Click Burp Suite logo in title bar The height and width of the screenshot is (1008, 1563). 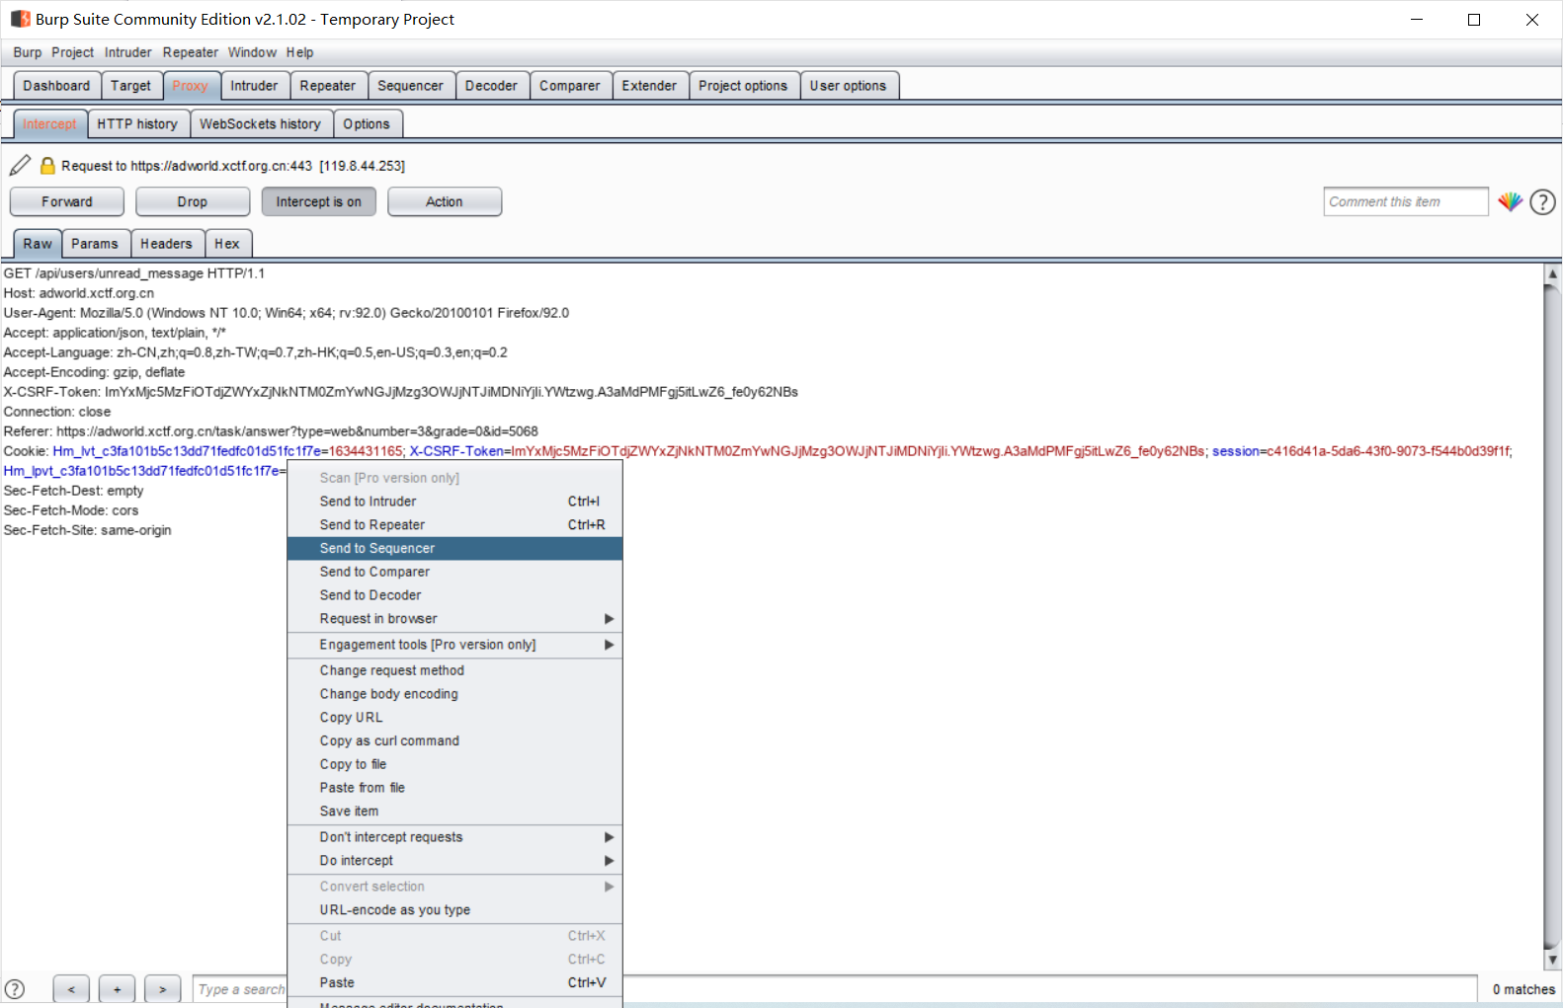pos(20,19)
